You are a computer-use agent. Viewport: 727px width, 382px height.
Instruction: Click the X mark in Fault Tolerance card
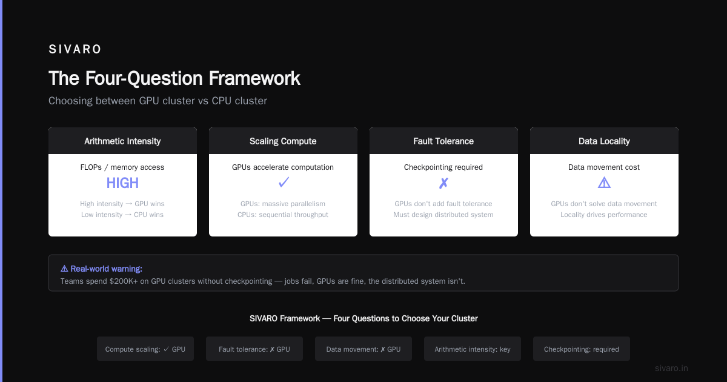pyautogui.click(x=443, y=183)
